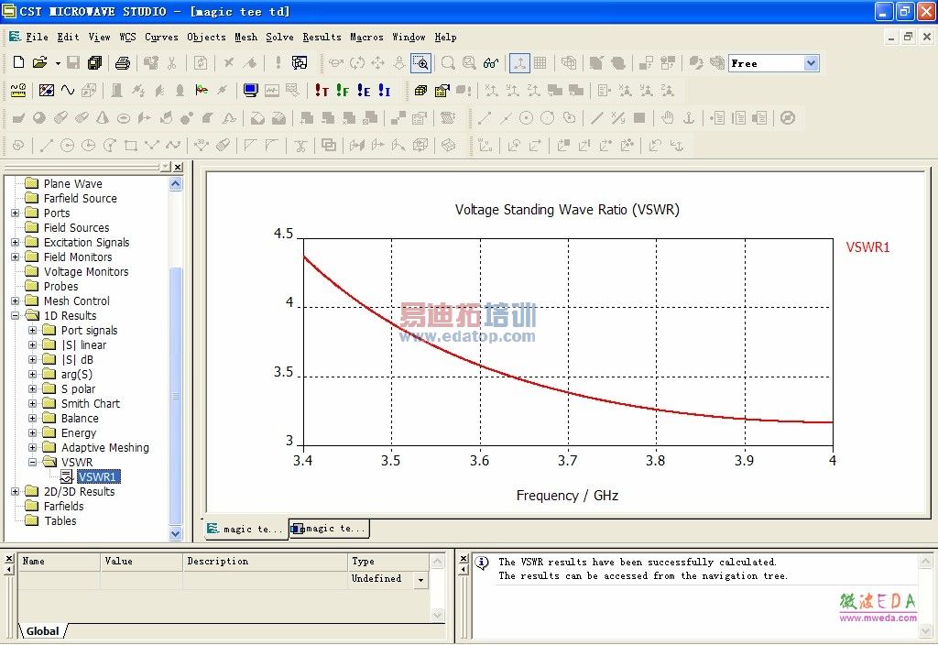
Task: Open the Macros menu
Action: tap(366, 37)
